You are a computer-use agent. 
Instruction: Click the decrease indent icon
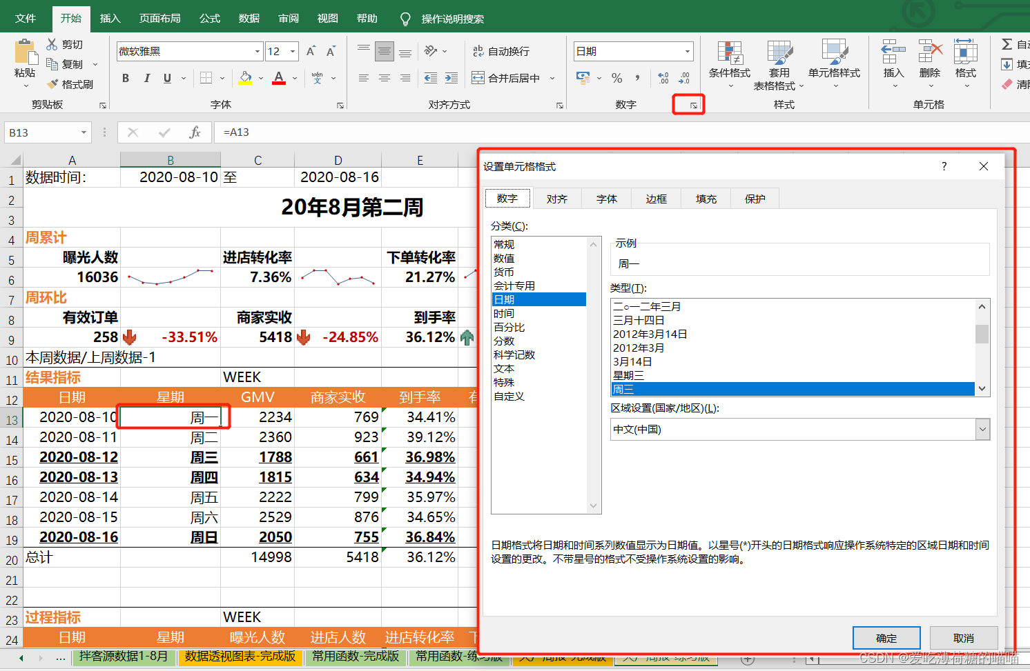(x=431, y=78)
